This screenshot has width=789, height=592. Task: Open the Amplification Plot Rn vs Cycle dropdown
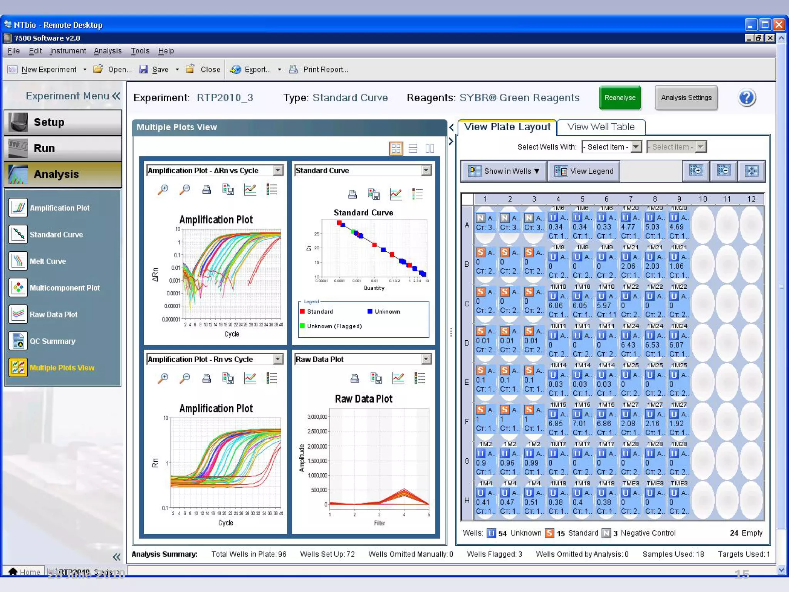pyautogui.click(x=278, y=359)
